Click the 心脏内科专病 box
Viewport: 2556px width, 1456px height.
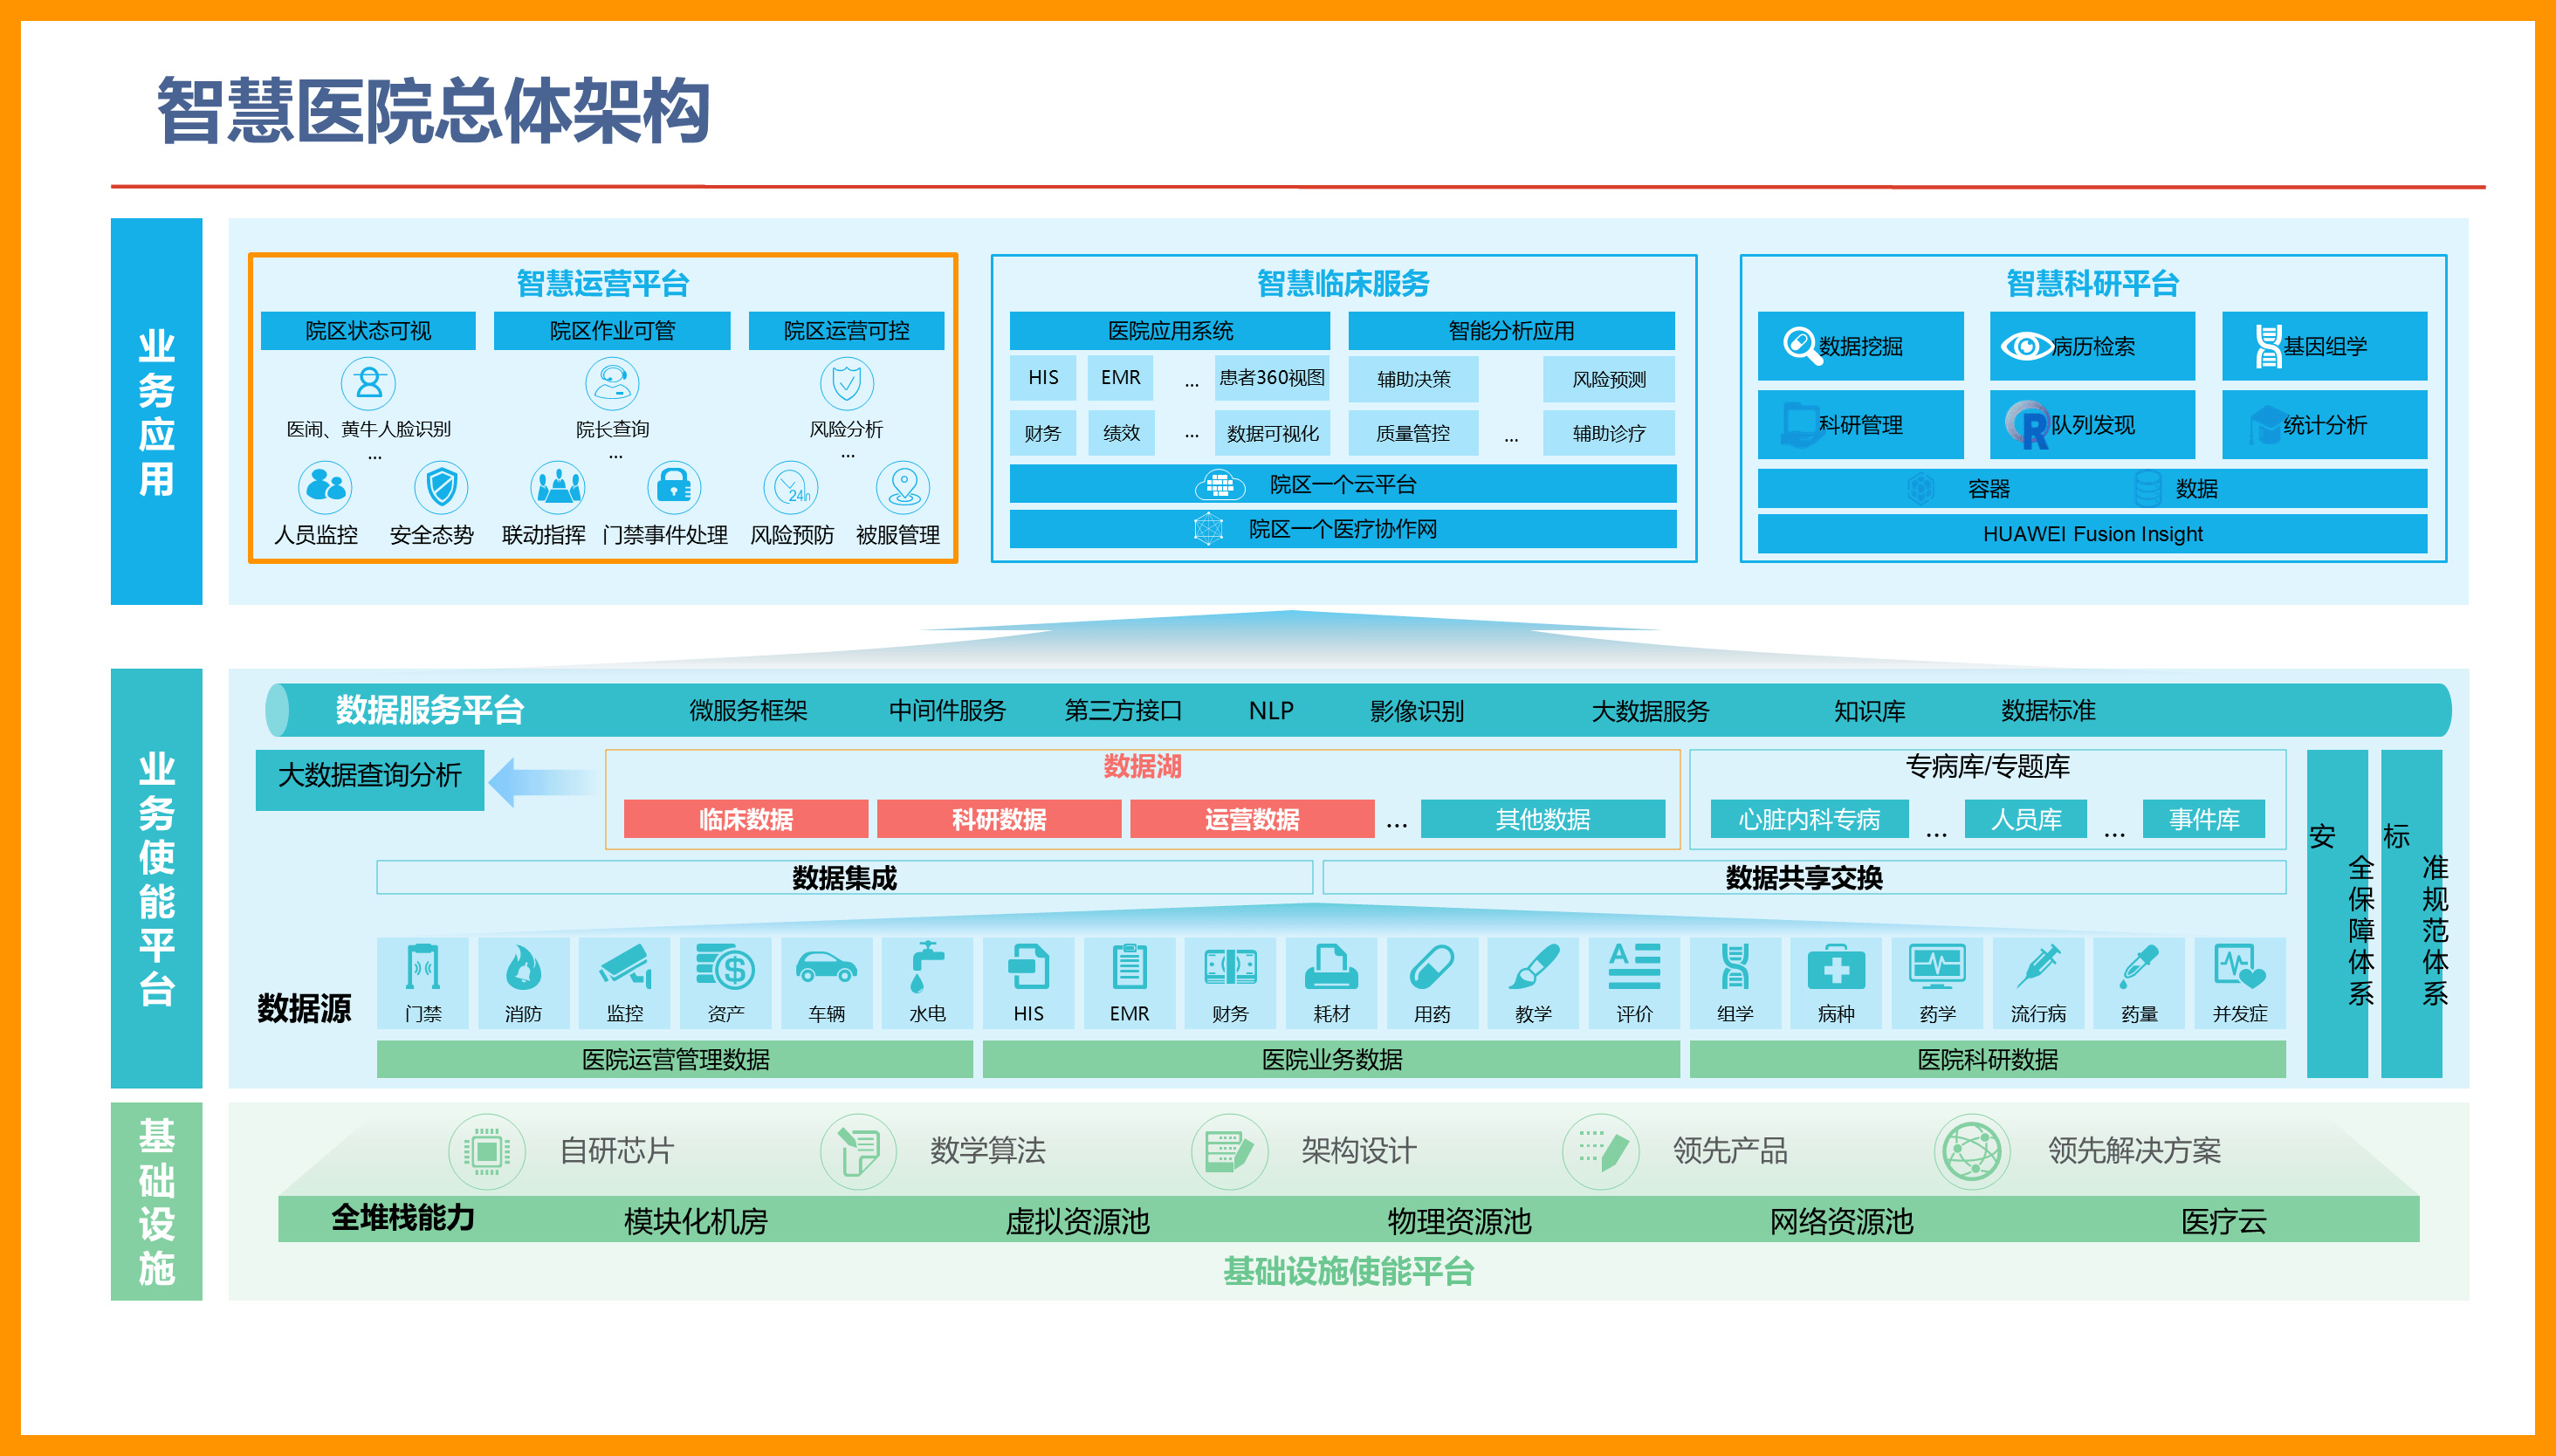1809,819
